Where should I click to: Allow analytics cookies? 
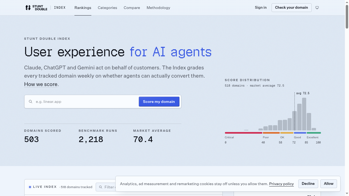pyautogui.click(x=329, y=183)
